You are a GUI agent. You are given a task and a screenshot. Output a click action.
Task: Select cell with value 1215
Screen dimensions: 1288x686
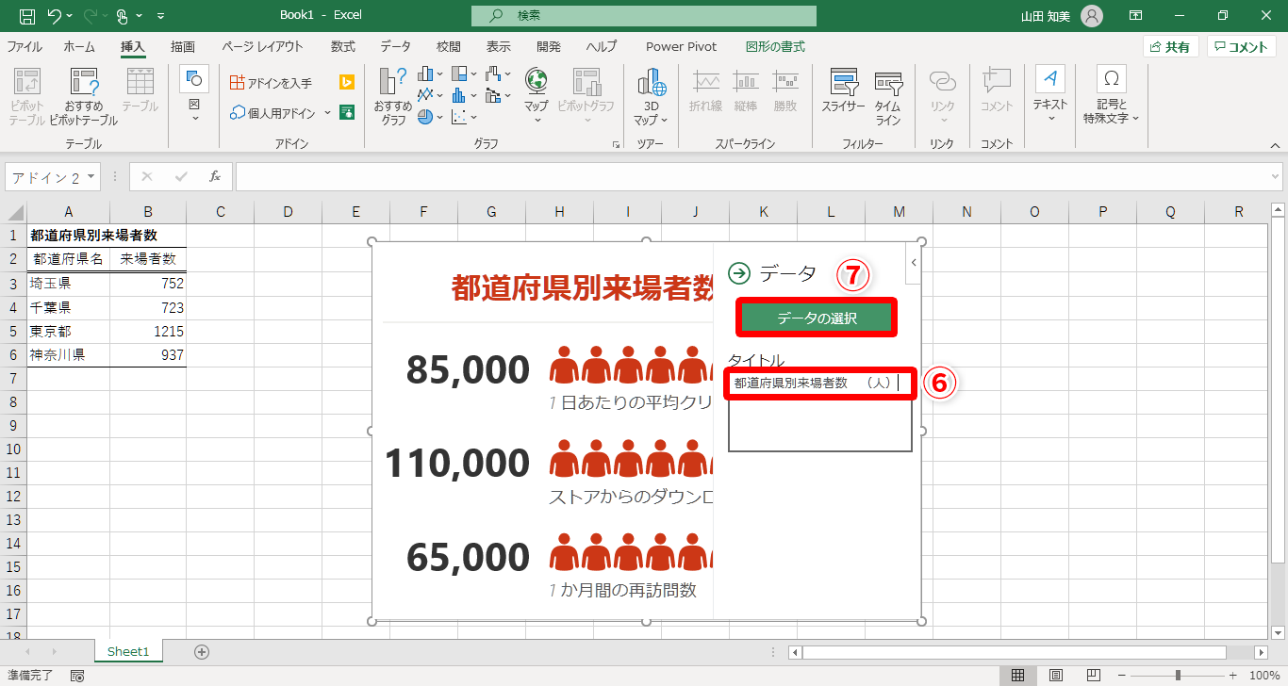(x=148, y=332)
